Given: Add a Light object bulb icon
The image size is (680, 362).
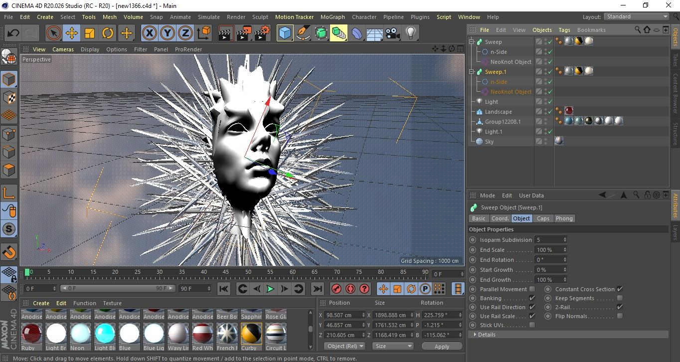Looking at the screenshot, I should (411, 33).
